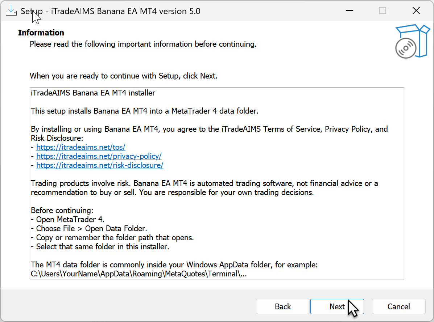
Task: Click "When you are ready to continue" text
Action: [x=123, y=76]
